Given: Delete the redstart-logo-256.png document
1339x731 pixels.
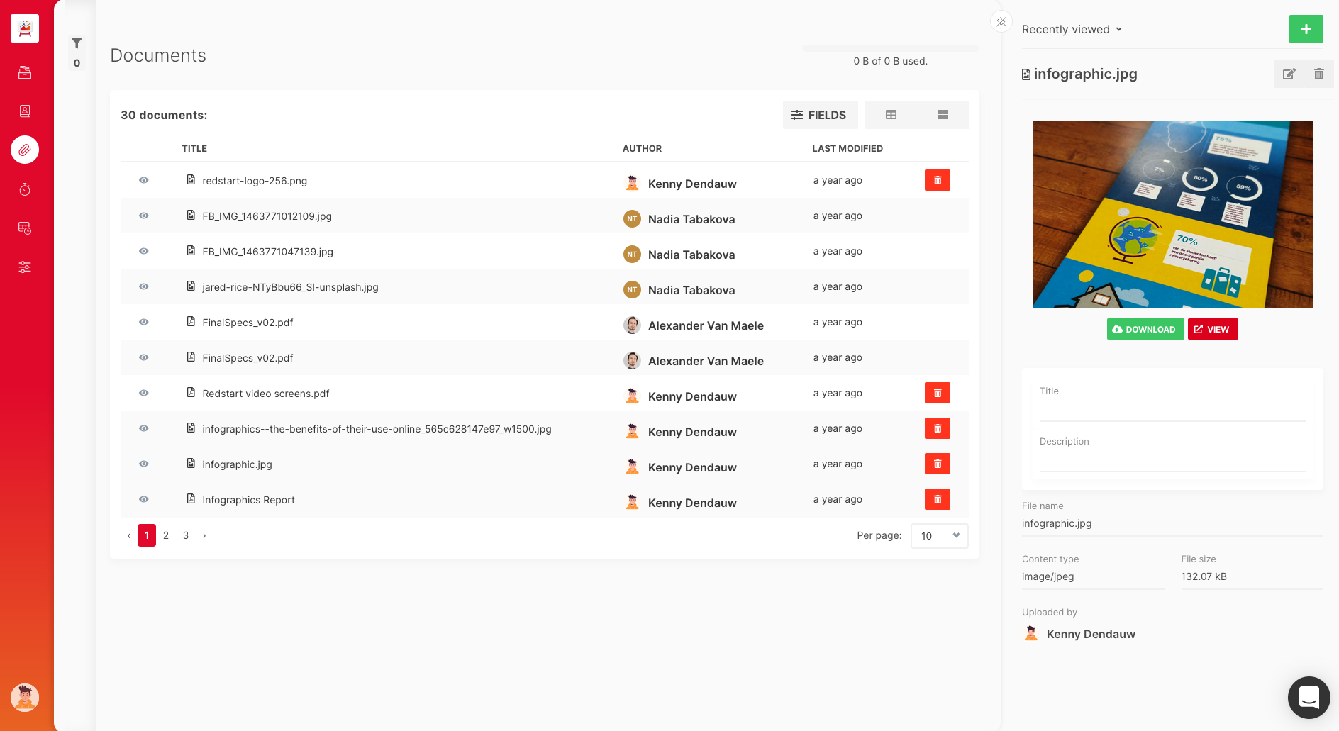Looking at the screenshot, I should pyautogui.click(x=937, y=180).
